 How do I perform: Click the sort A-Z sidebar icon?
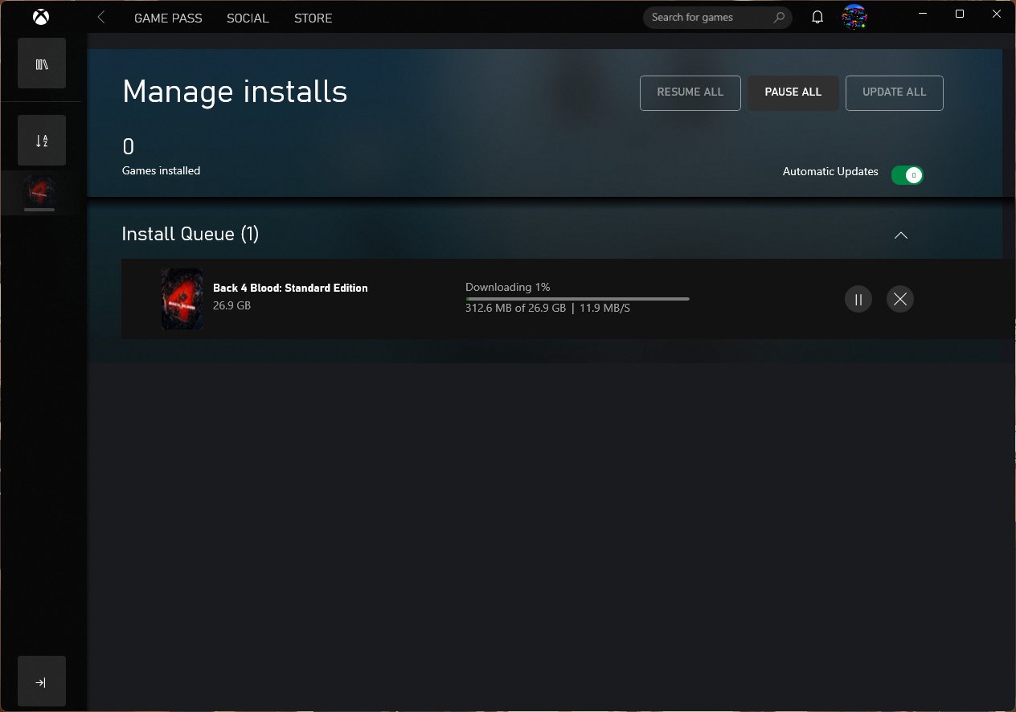[42, 141]
